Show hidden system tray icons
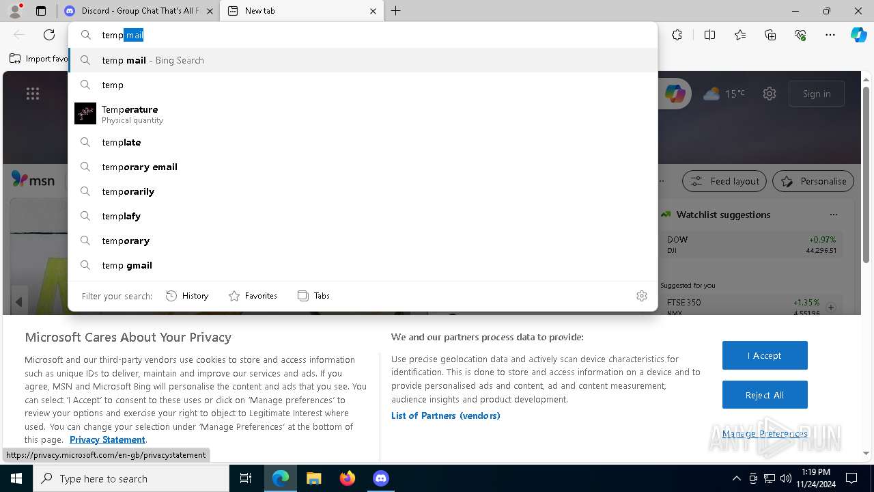The height and width of the screenshot is (492, 874). click(x=736, y=478)
